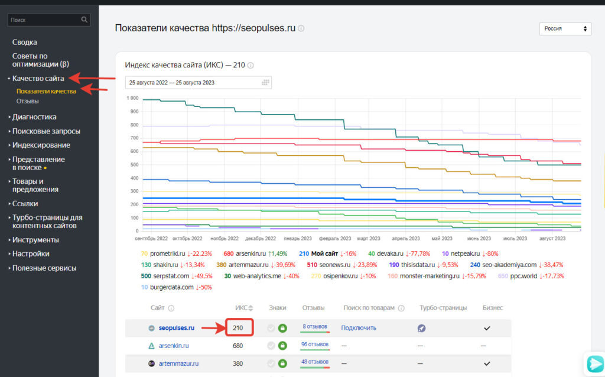Viewport: 605px width, 377px height.
Task: Click the turbo rocket icon in seopulses.ru row
Action: click(421, 328)
